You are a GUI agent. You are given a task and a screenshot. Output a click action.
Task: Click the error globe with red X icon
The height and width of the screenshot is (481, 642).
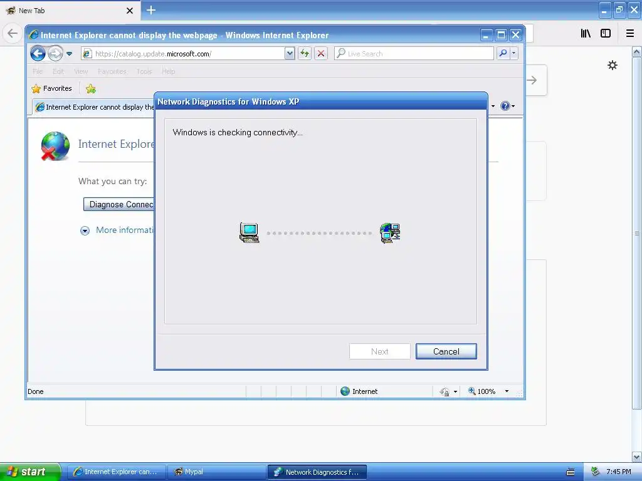coord(55,146)
